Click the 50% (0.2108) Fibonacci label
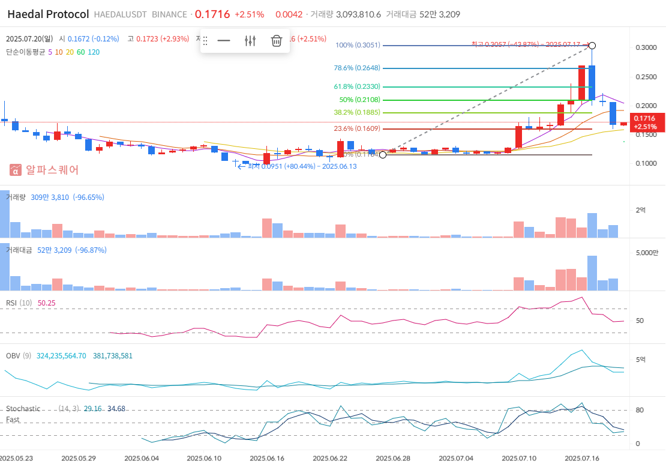Screen dimensions: 666x467 click(x=360, y=100)
